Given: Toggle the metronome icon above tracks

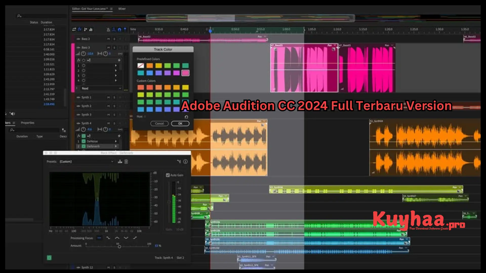Looking at the screenshot, I should coord(108,30).
